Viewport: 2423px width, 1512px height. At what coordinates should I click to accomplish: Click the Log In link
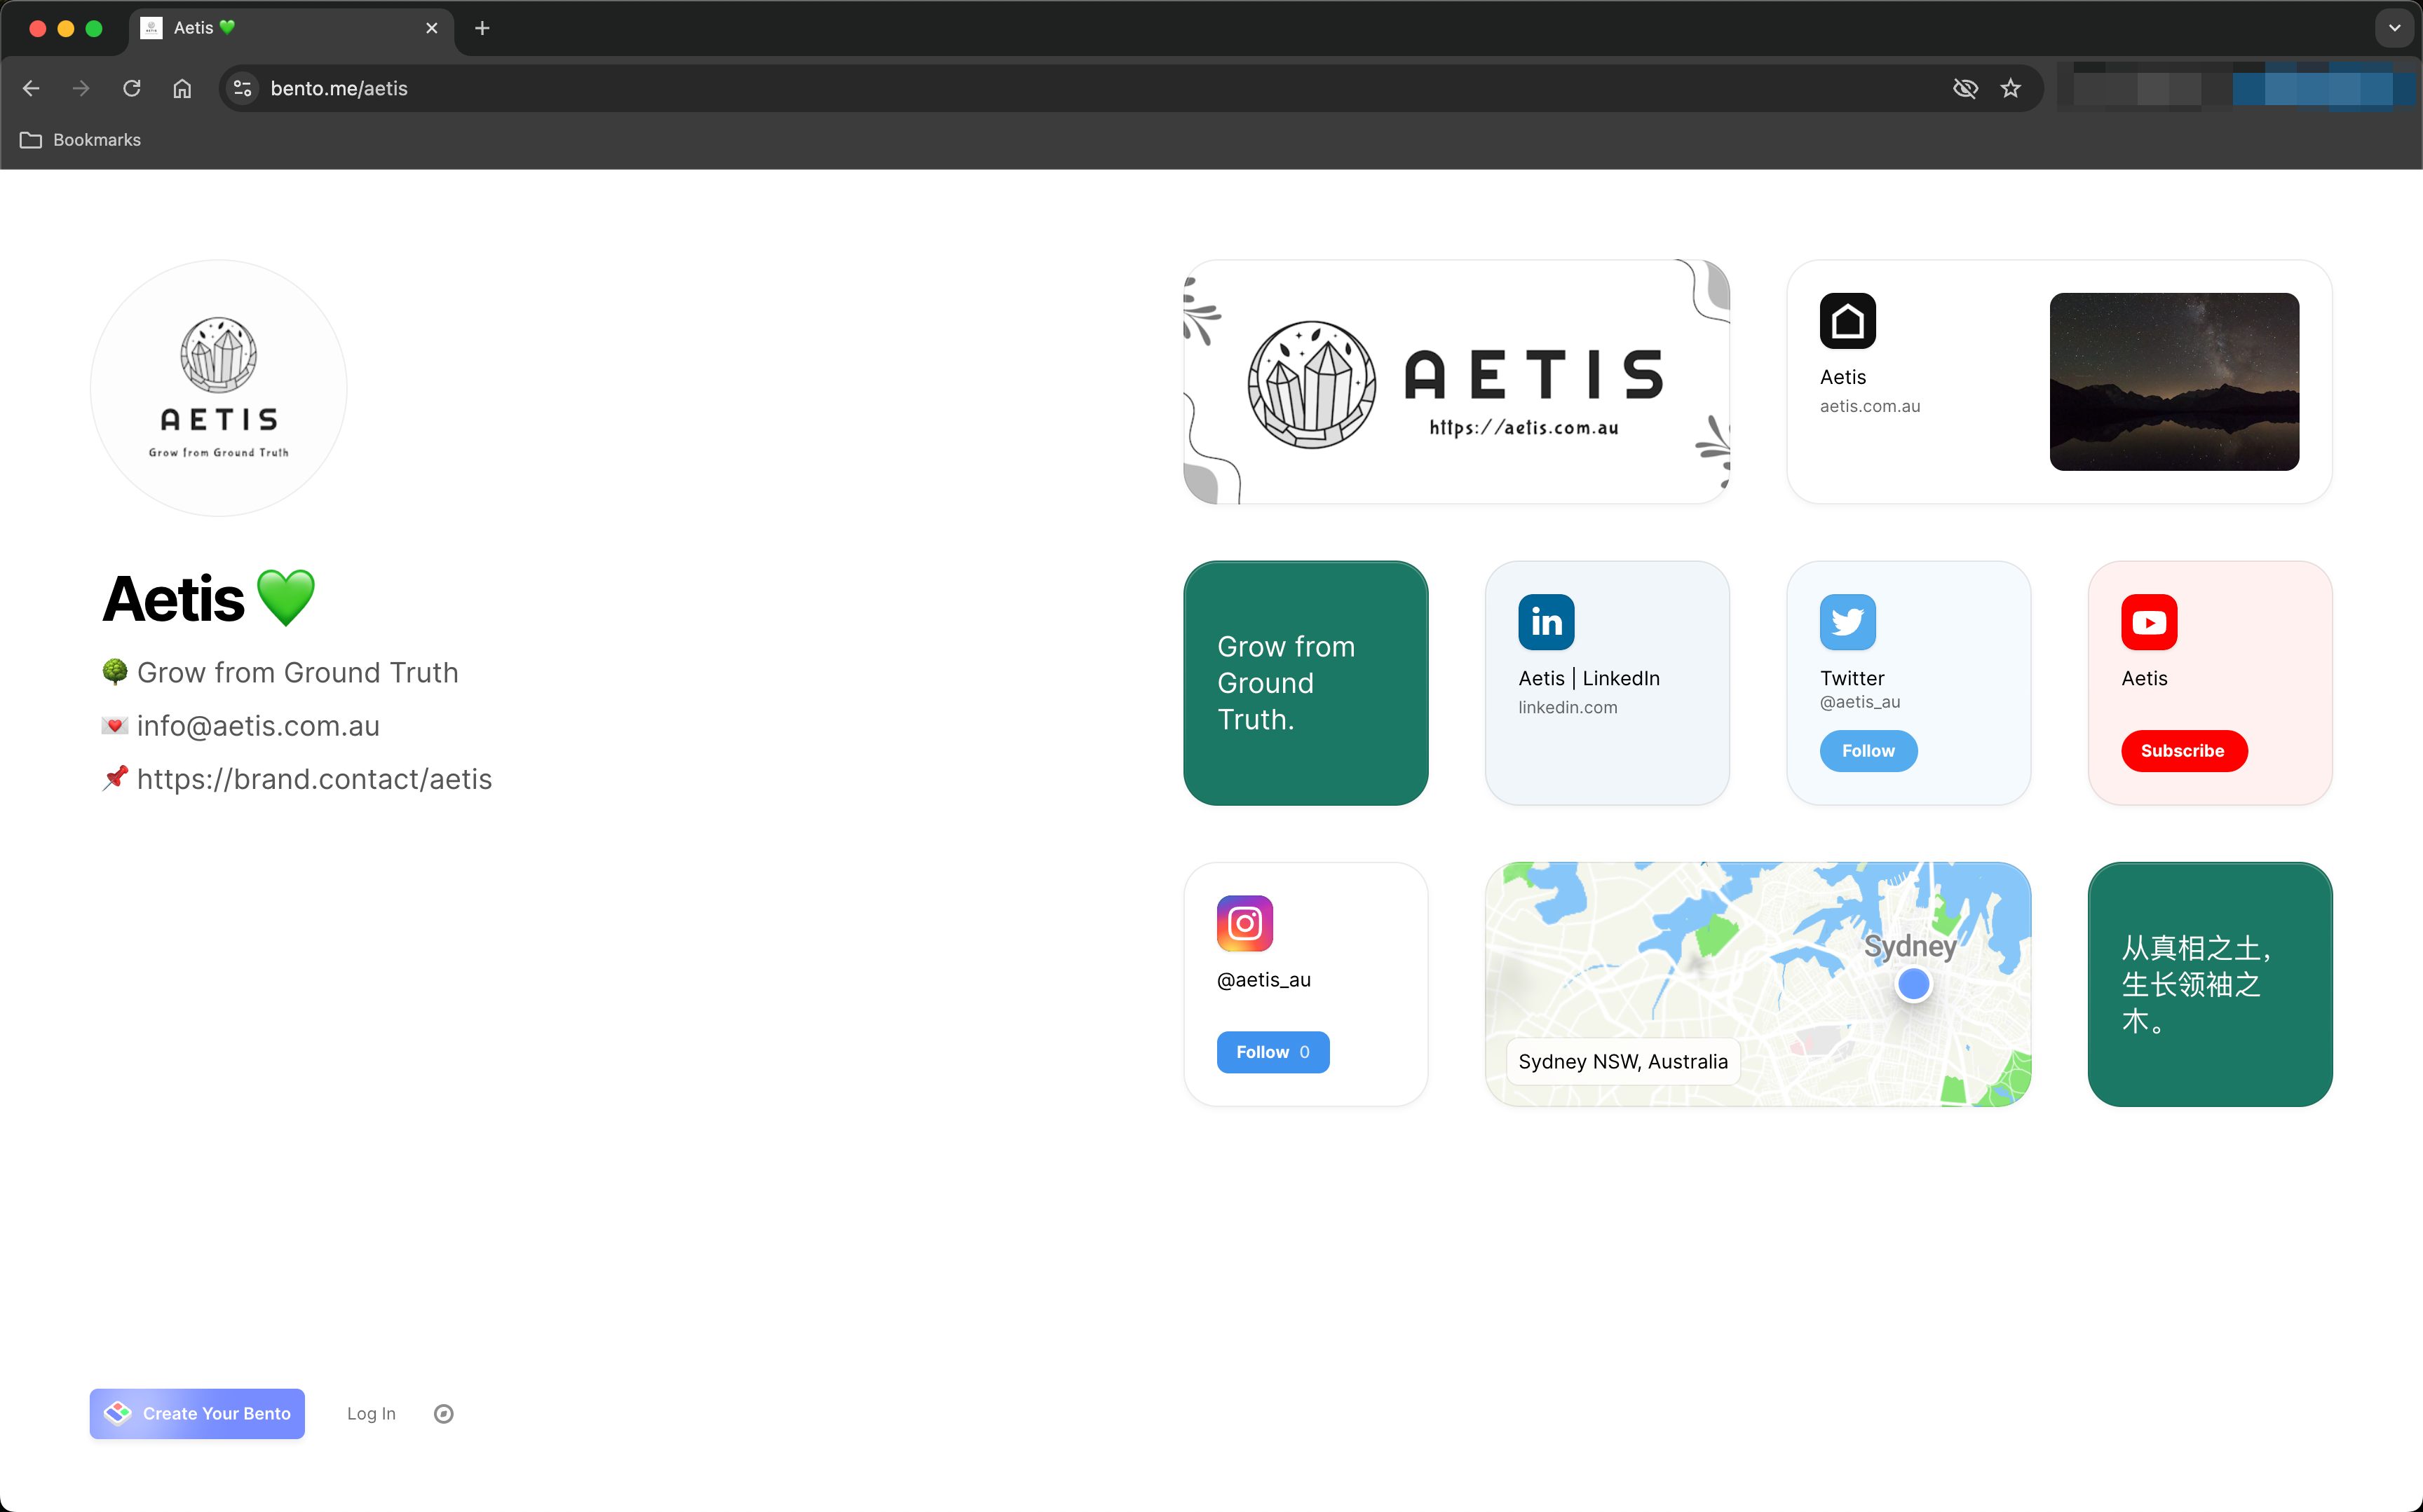(371, 1413)
